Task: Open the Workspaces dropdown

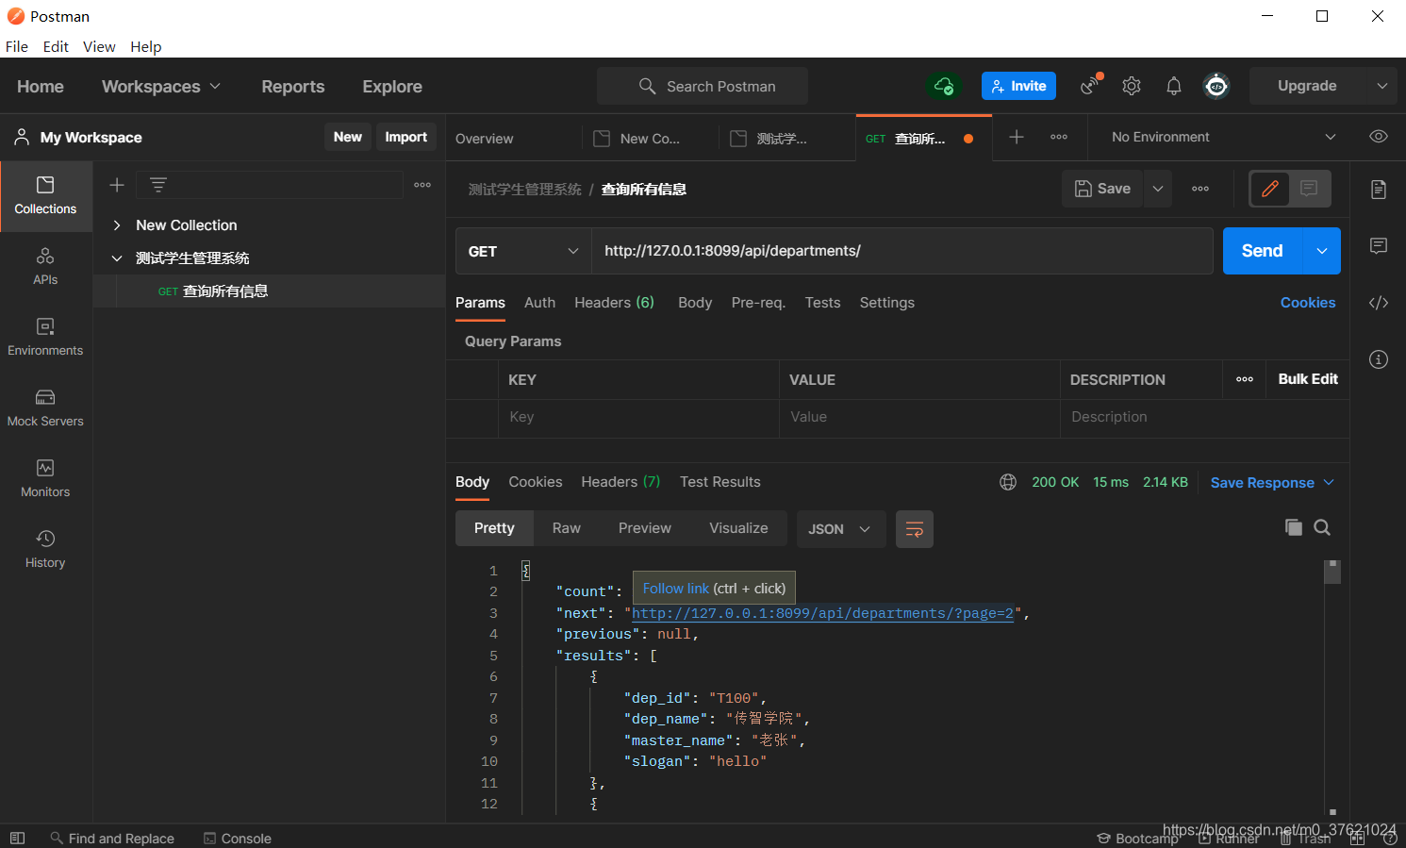Action: coord(161,86)
